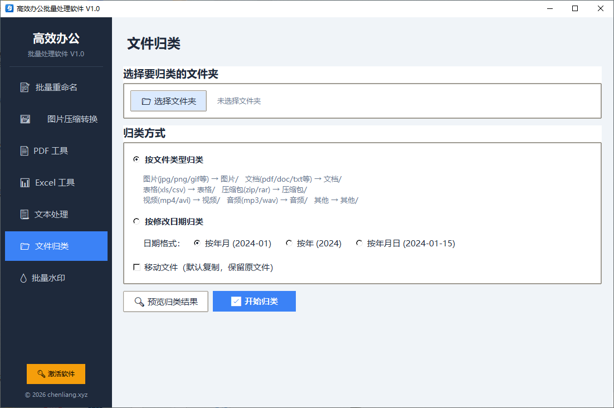Viewport: 614px width, 408px height.
Task: Click description line starting 视频(mp4/avi)
Action: click(x=251, y=200)
